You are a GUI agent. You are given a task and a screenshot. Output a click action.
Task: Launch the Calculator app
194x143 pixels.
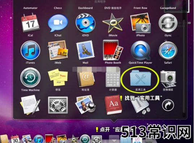tap(113, 77)
